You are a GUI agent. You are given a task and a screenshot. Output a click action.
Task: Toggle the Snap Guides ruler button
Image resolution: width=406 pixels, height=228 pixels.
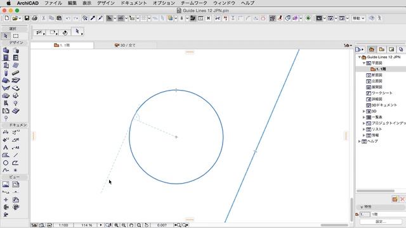coord(121,18)
